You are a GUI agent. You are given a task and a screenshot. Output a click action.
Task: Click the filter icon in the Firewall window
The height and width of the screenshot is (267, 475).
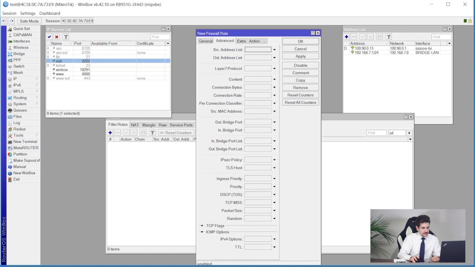(152, 133)
